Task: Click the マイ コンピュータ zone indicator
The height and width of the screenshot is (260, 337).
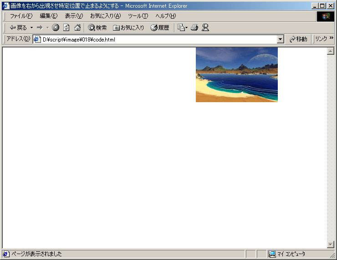Action: [287, 254]
